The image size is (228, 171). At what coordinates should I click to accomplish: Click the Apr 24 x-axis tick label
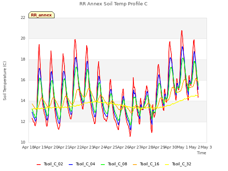pos(99,147)
